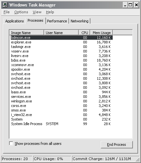Viewport: 141px width, 163px height.
Task: Select the bdmcon.exe process row
Action: tap(62, 38)
